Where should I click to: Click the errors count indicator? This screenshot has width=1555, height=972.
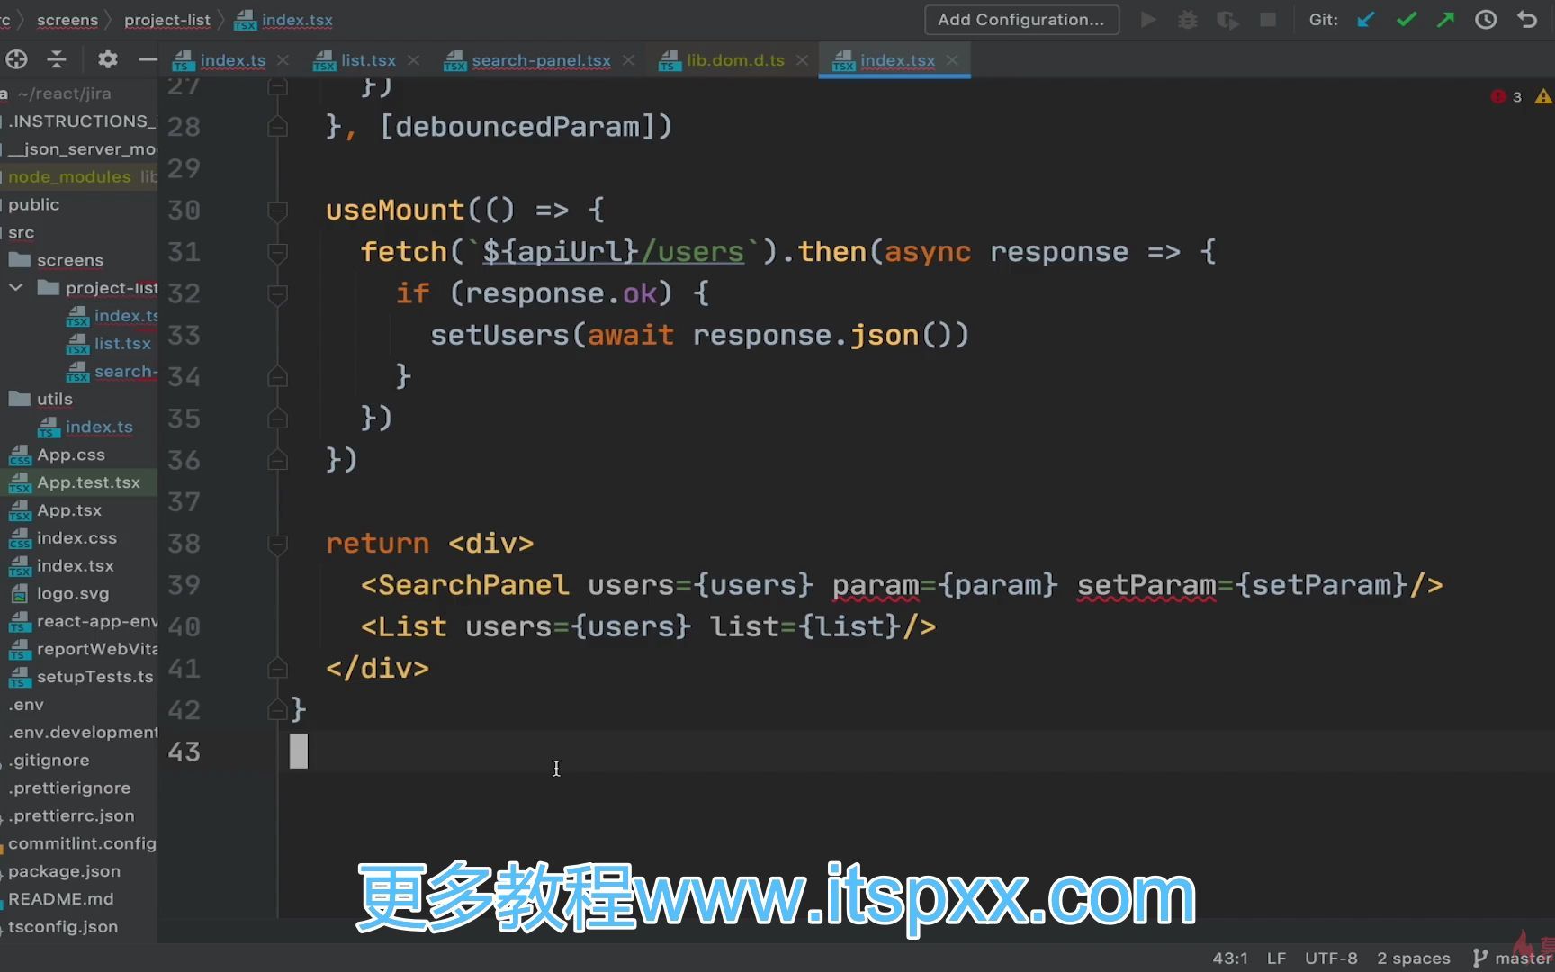click(1506, 96)
